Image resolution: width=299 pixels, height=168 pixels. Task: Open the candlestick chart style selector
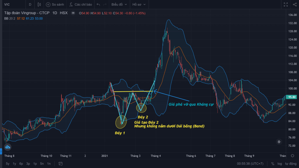click(x=39, y=4)
